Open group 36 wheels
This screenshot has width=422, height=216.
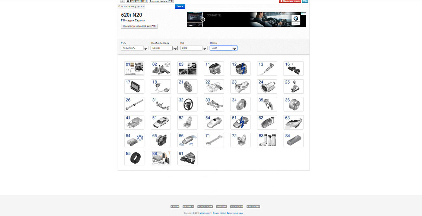[x=294, y=104]
